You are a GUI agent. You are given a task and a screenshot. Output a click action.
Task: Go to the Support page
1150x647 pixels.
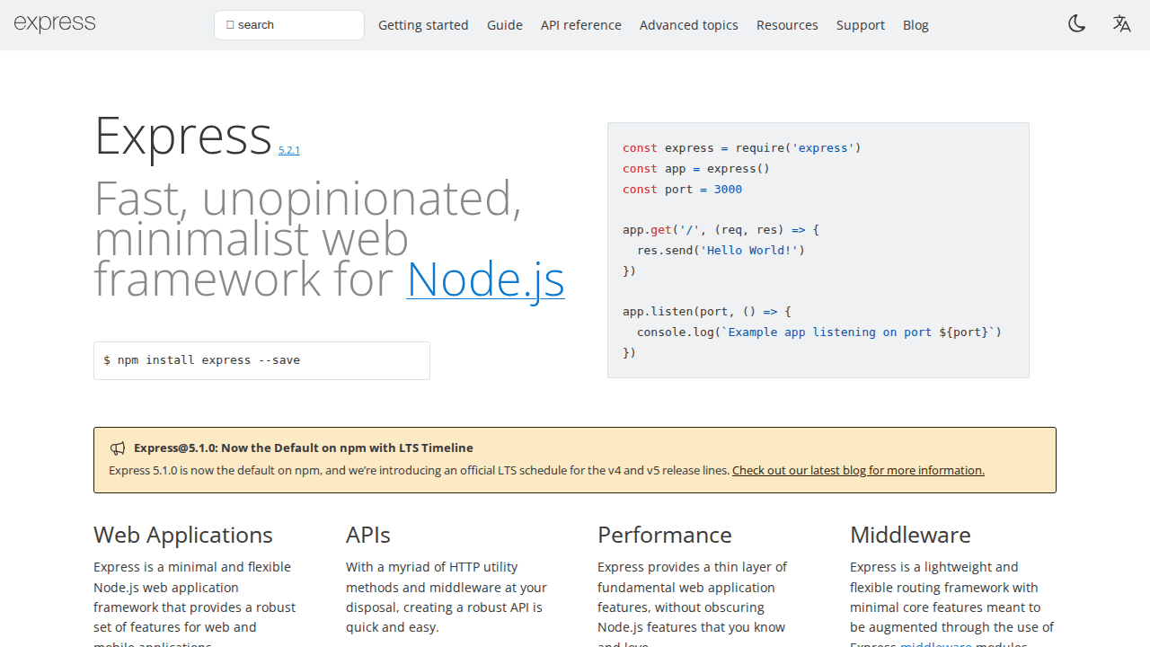coord(860,25)
